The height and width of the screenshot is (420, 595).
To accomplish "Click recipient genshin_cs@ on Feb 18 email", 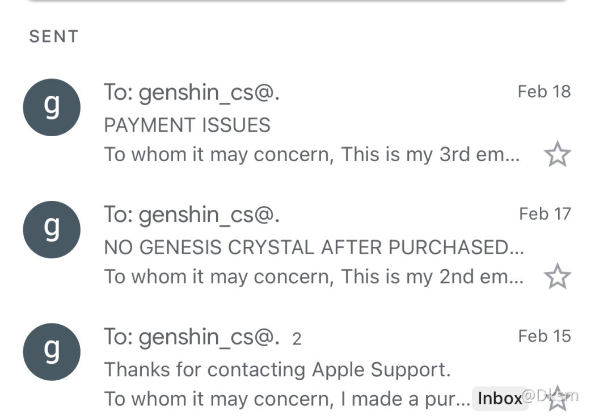I will (x=192, y=93).
